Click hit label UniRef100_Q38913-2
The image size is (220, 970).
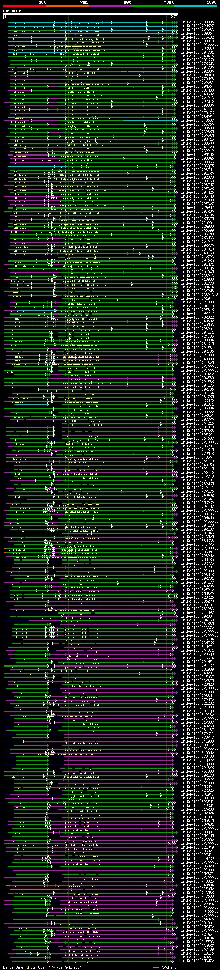point(200,295)
